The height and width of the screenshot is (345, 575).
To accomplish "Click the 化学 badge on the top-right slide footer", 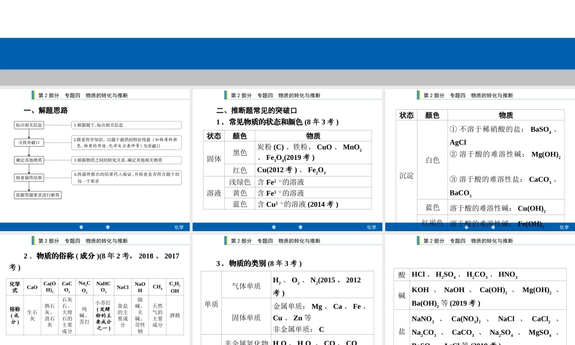I will point(565,227).
